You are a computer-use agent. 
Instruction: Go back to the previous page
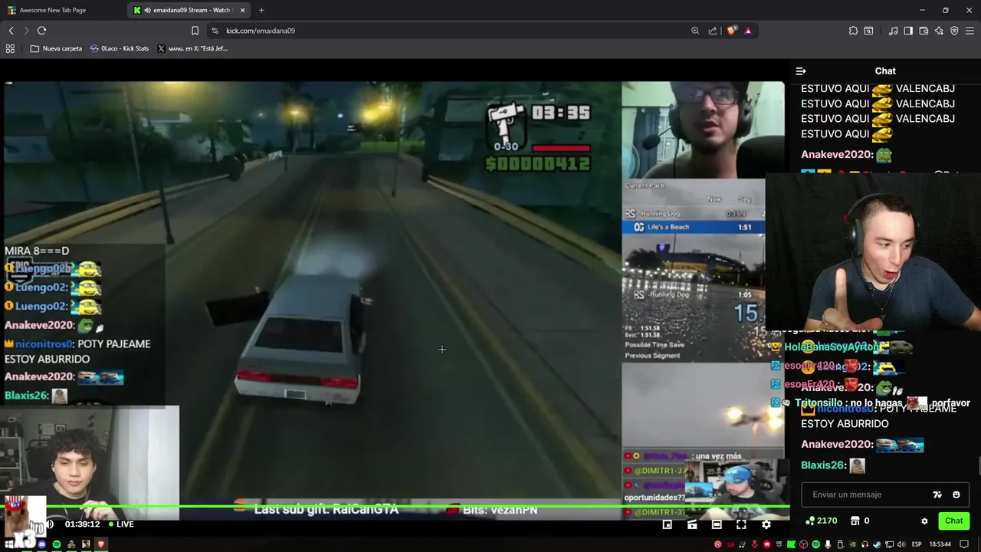pos(11,31)
